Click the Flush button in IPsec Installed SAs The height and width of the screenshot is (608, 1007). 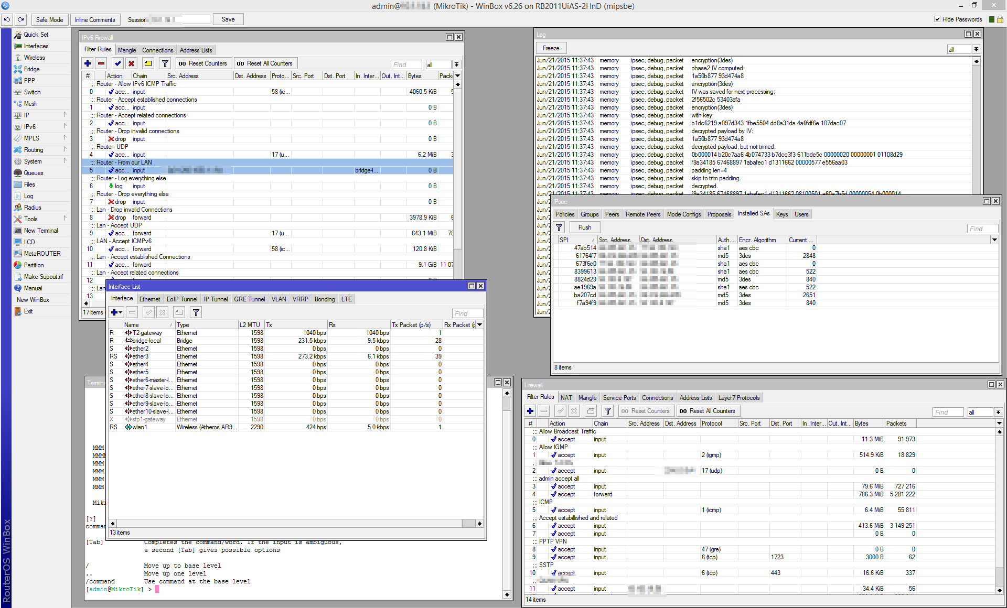point(585,227)
